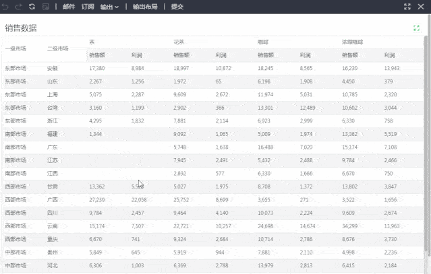Select the 广西 cell

[52, 200]
